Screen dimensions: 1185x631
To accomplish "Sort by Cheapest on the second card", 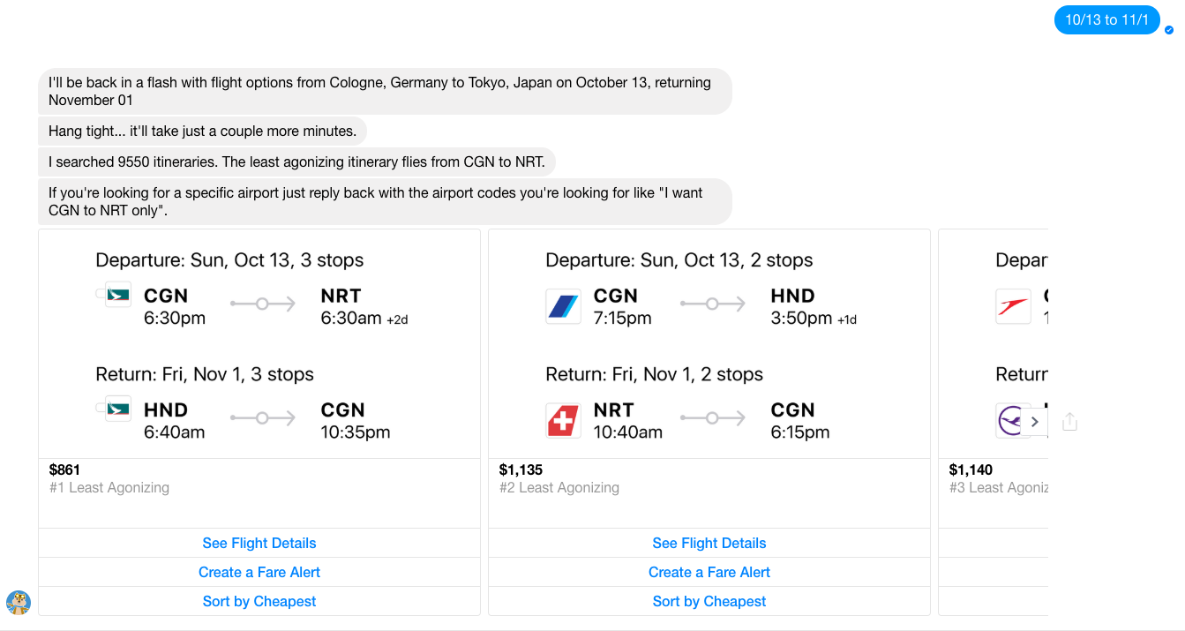I will point(709,601).
